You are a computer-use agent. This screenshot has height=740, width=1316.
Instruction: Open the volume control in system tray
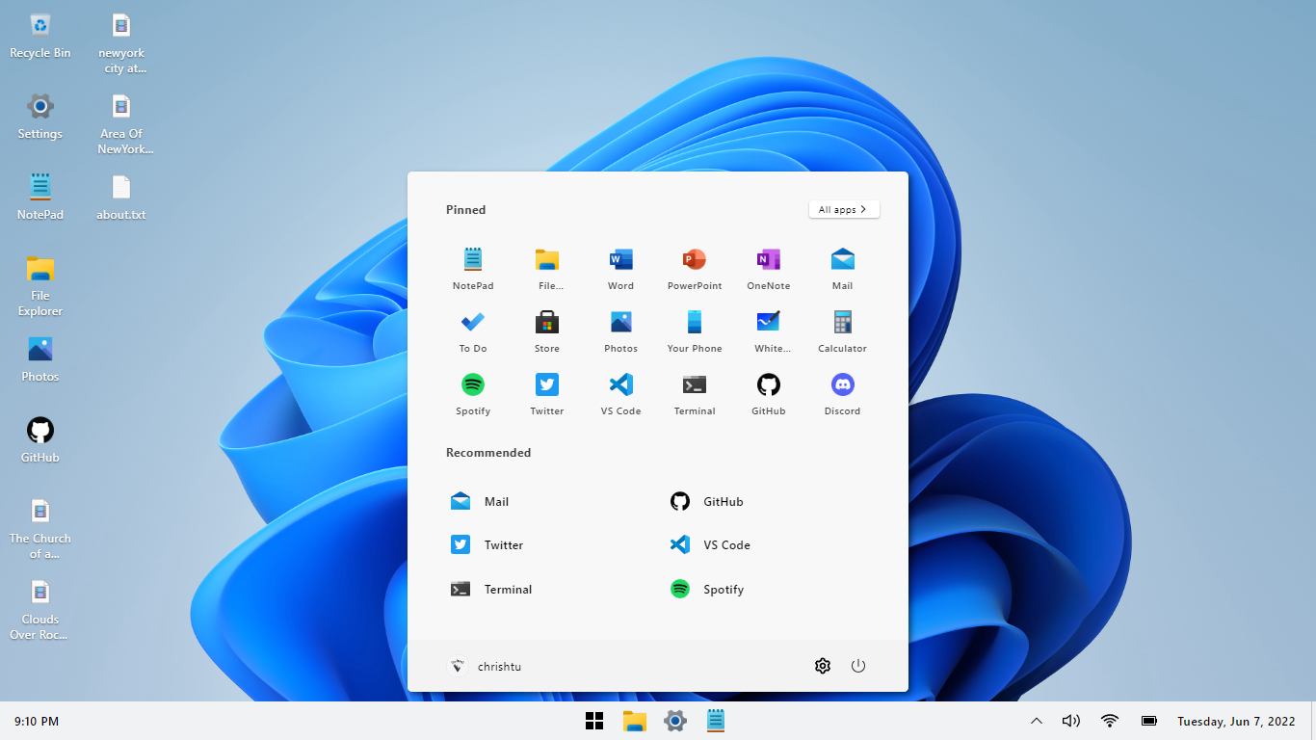point(1070,721)
